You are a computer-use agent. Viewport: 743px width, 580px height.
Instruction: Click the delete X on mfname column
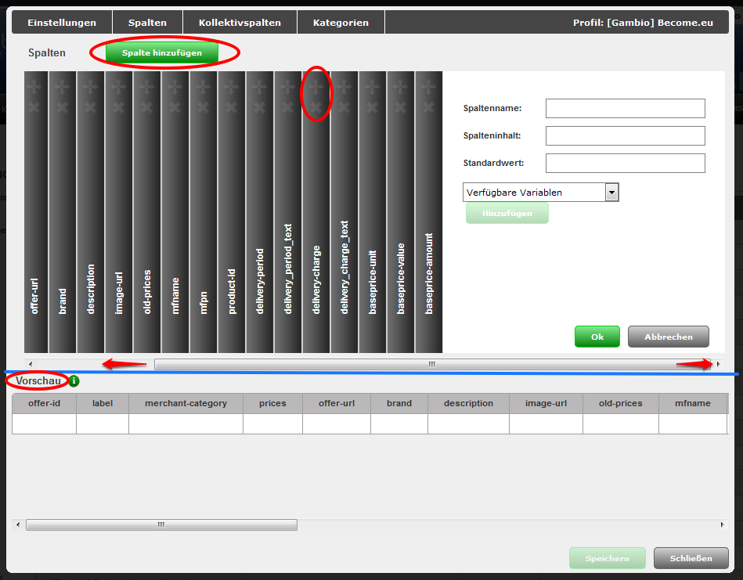coord(175,106)
